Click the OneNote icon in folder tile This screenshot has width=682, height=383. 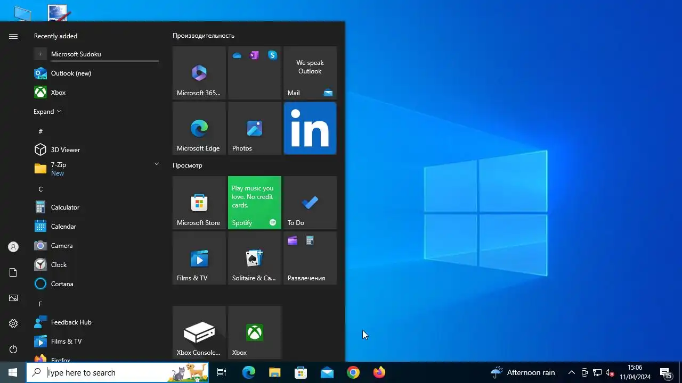coord(254,55)
